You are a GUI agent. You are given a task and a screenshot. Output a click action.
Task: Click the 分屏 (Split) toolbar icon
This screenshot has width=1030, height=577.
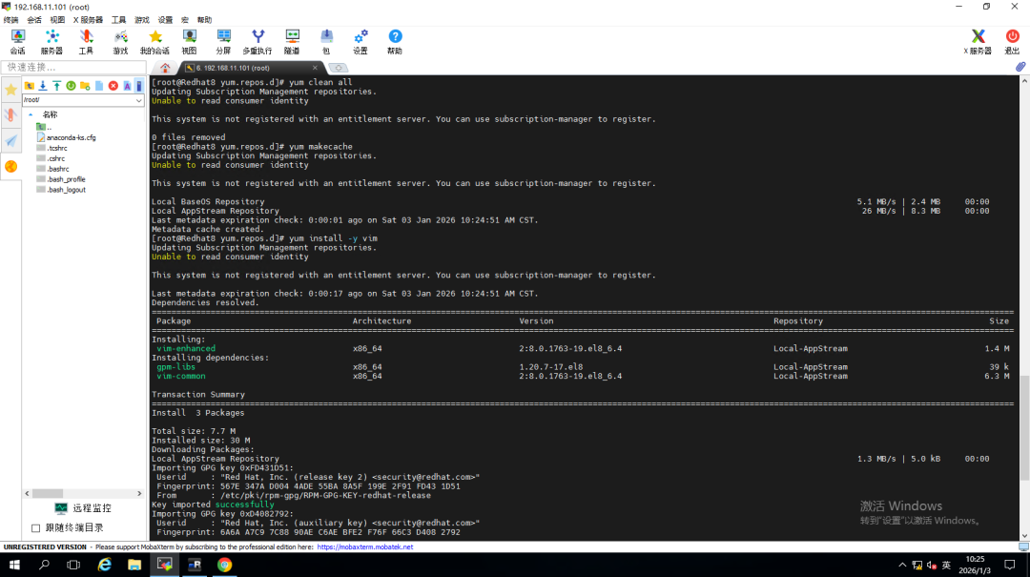(223, 41)
